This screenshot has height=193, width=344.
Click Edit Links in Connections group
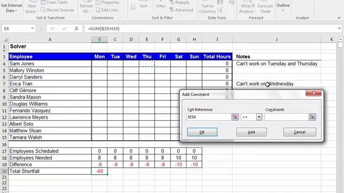[x=107, y=10]
